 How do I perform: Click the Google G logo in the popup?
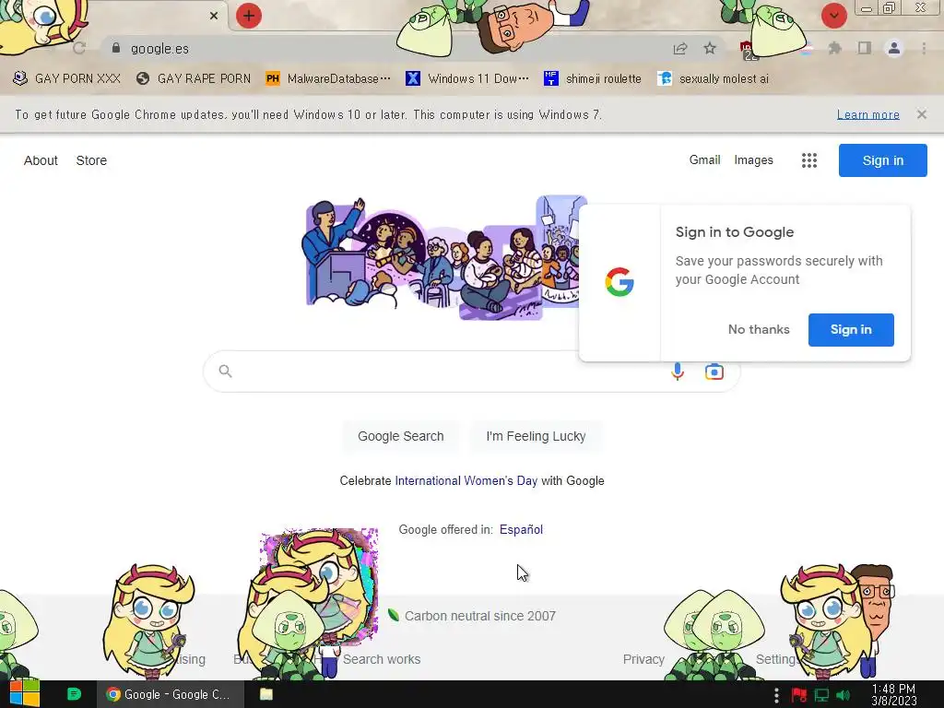[619, 282]
